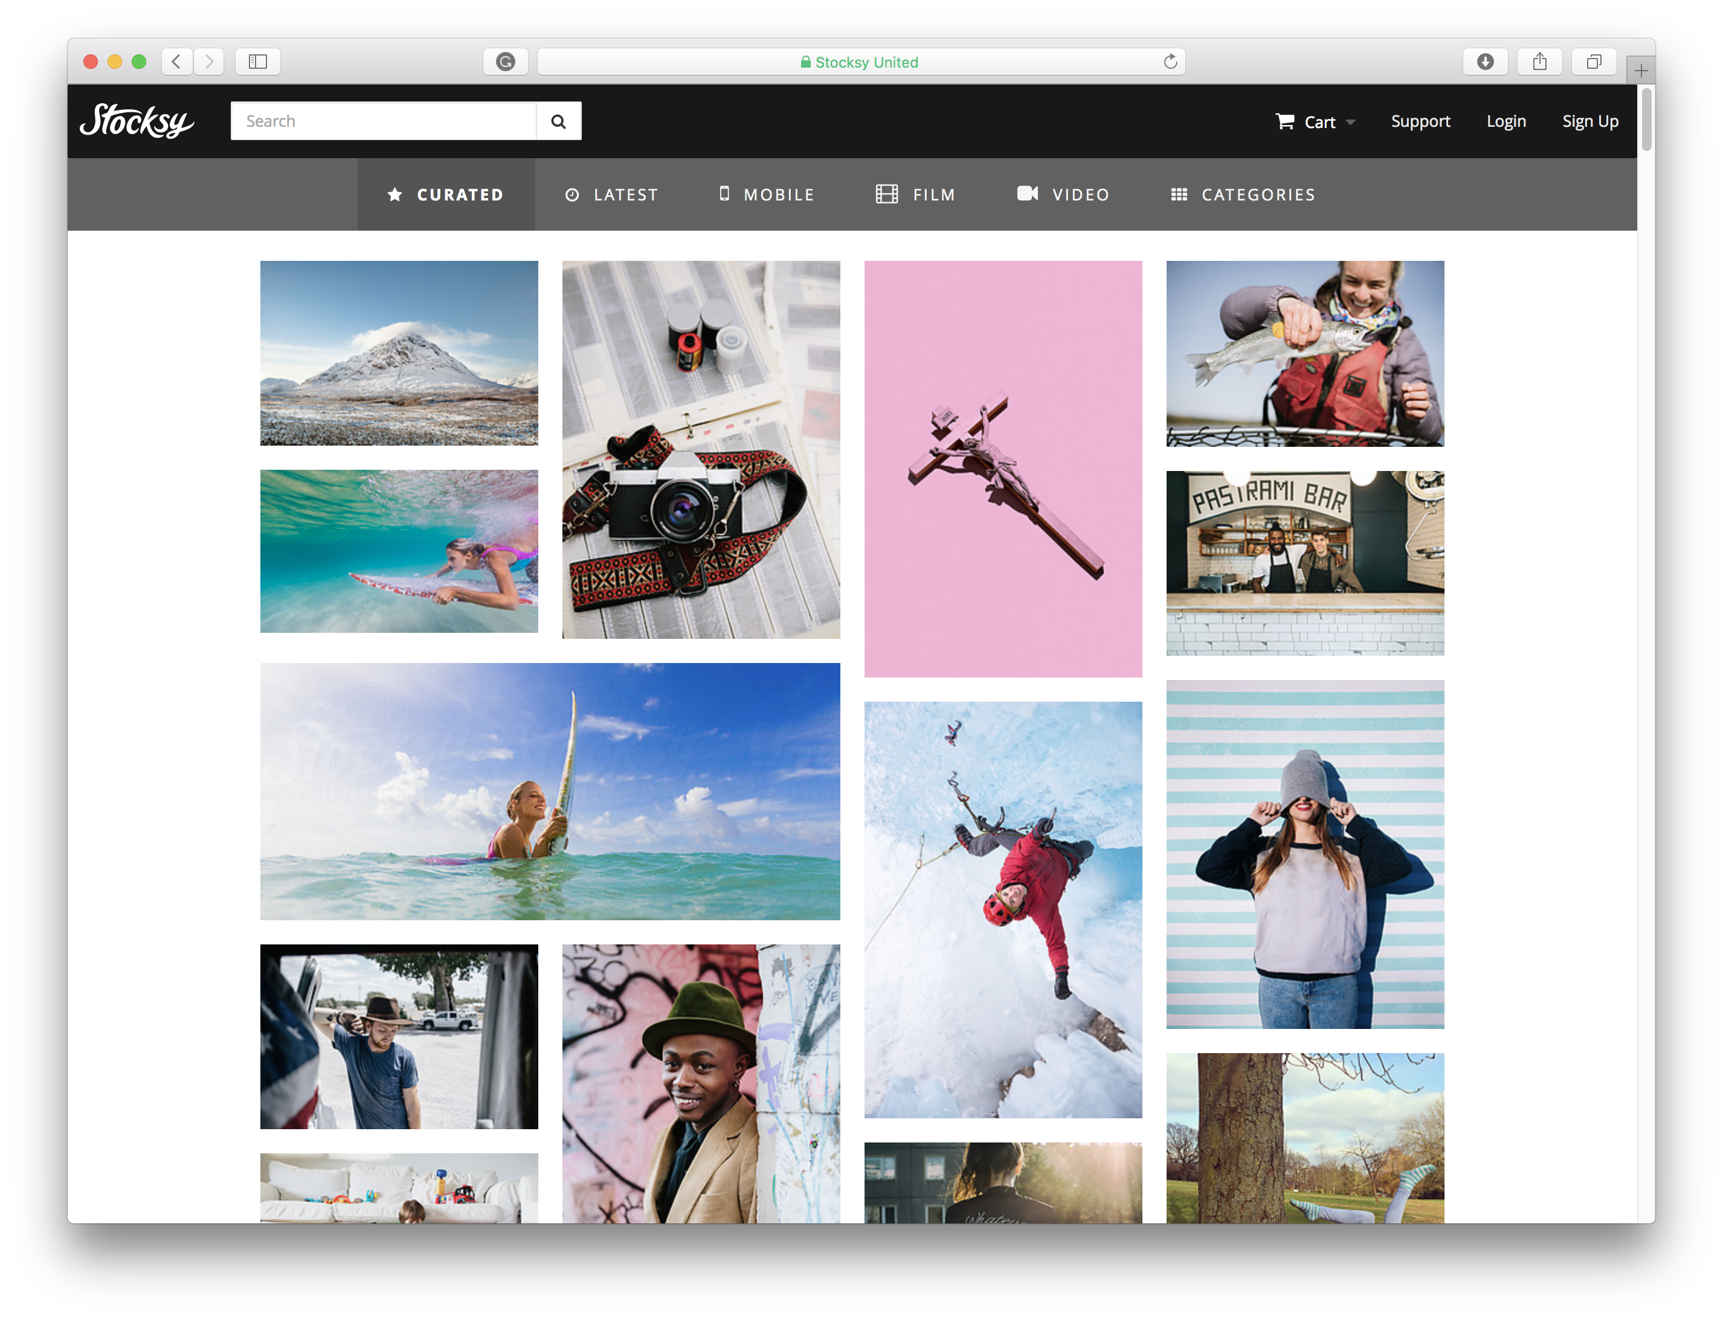This screenshot has width=1723, height=1320.
Task: Show Safari downloads
Action: tap(1485, 61)
